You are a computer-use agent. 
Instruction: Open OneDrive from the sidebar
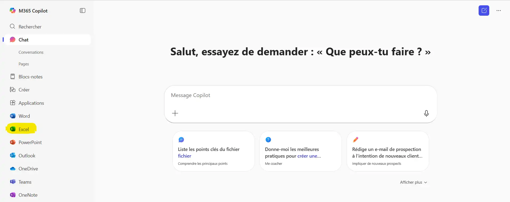(28, 169)
